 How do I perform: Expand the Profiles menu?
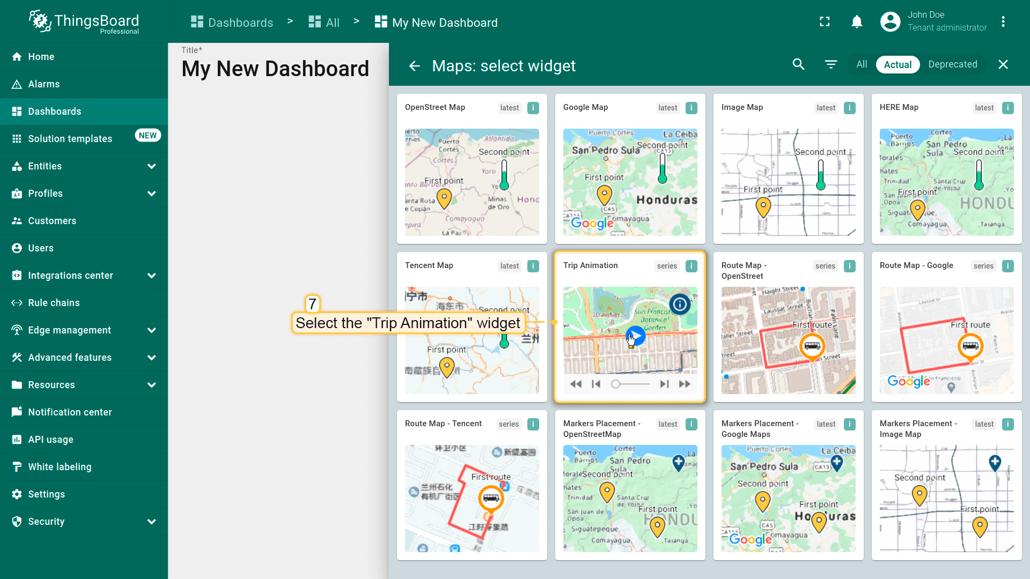click(x=84, y=194)
